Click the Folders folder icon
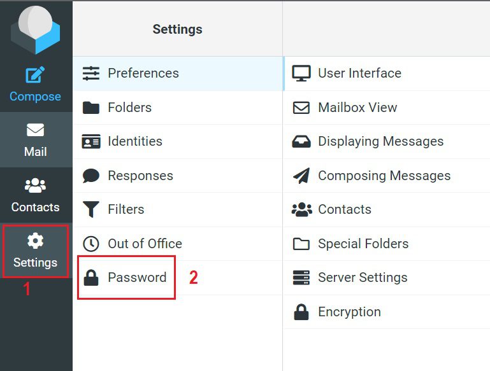The width and height of the screenshot is (490, 371). [91, 108]
